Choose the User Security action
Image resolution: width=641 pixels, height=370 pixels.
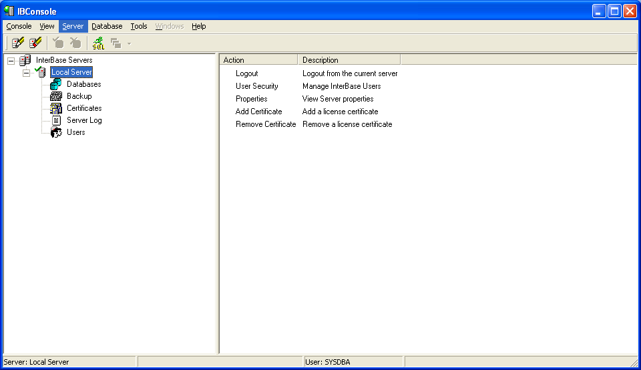tap(256, 86)
